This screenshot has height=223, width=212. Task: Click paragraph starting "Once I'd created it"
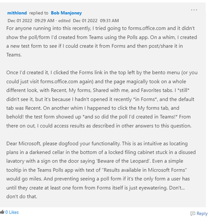coord(102,99)
